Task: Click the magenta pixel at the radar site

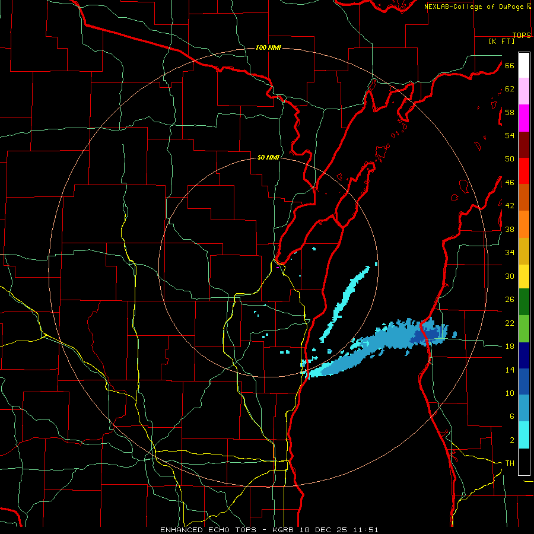Action: coord(278,268)
